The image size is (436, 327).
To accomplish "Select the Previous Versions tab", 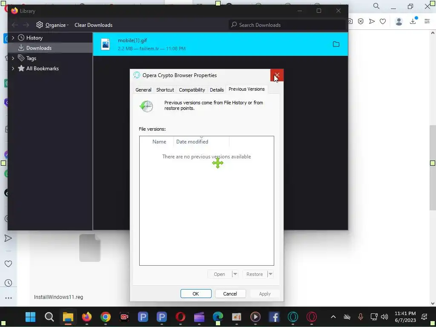I will pyautogui.click(x=247, y=89).
